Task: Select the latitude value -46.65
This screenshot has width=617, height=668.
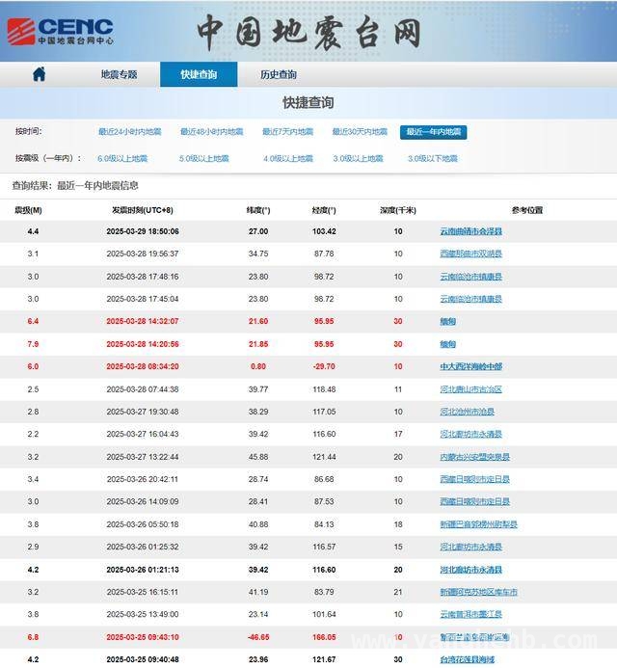Action: pyautogui.click(x=258, y=637)
